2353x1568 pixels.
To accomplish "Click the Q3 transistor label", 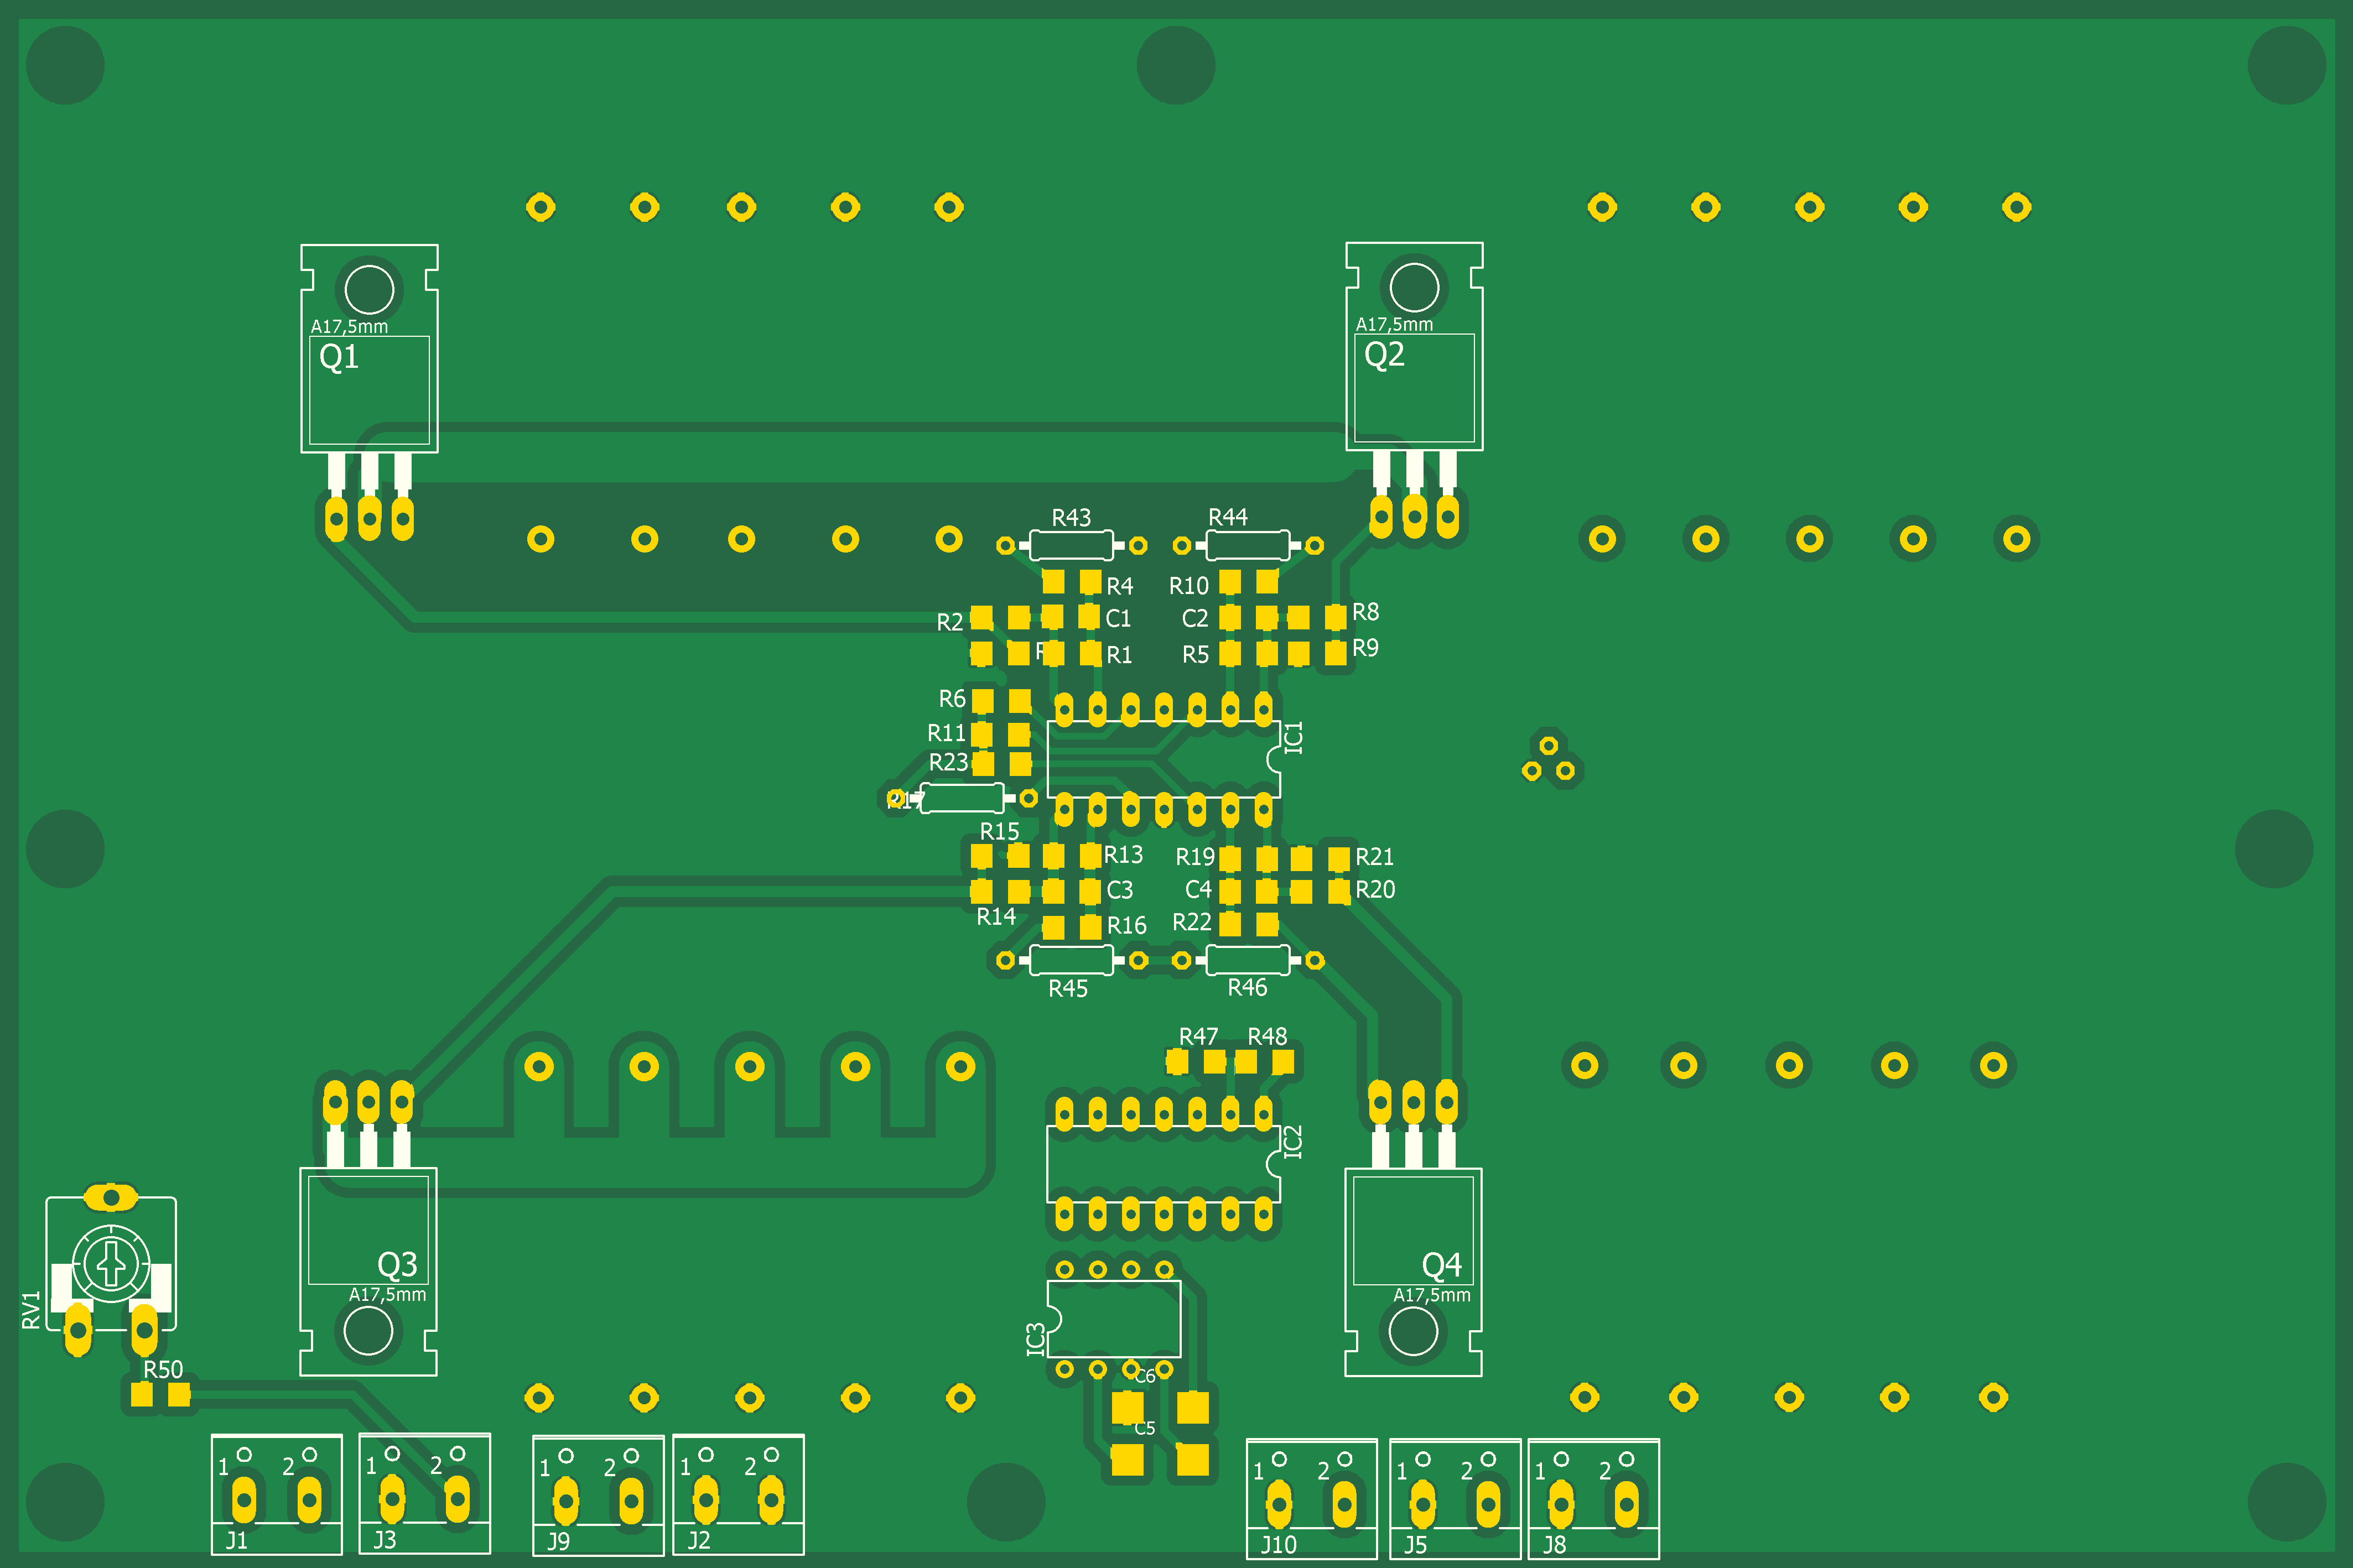I will [397, 1265].
